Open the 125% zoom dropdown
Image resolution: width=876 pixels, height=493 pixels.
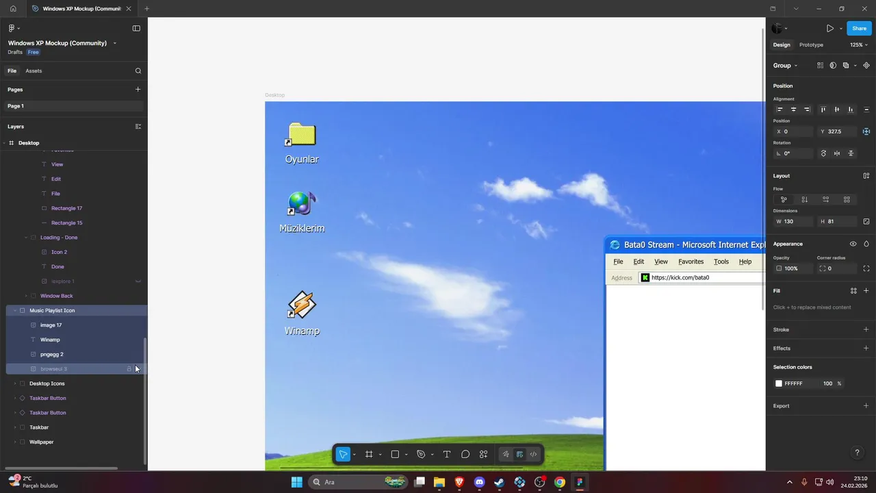click(858, 45)
